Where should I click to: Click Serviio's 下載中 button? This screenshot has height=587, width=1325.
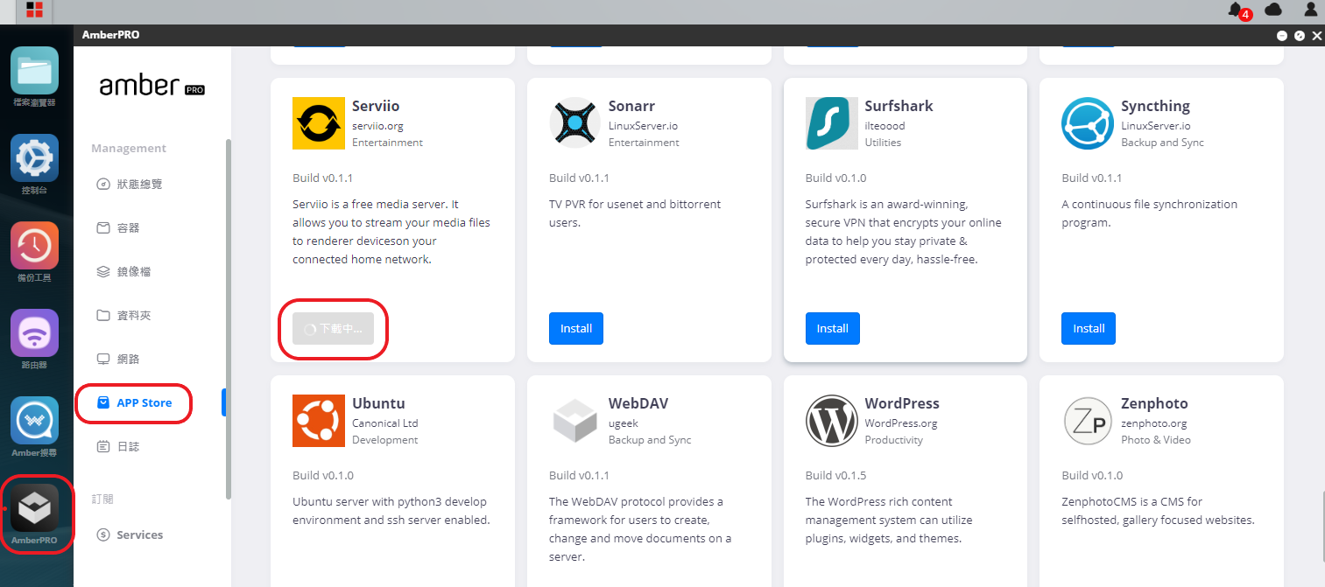(333, 329)
